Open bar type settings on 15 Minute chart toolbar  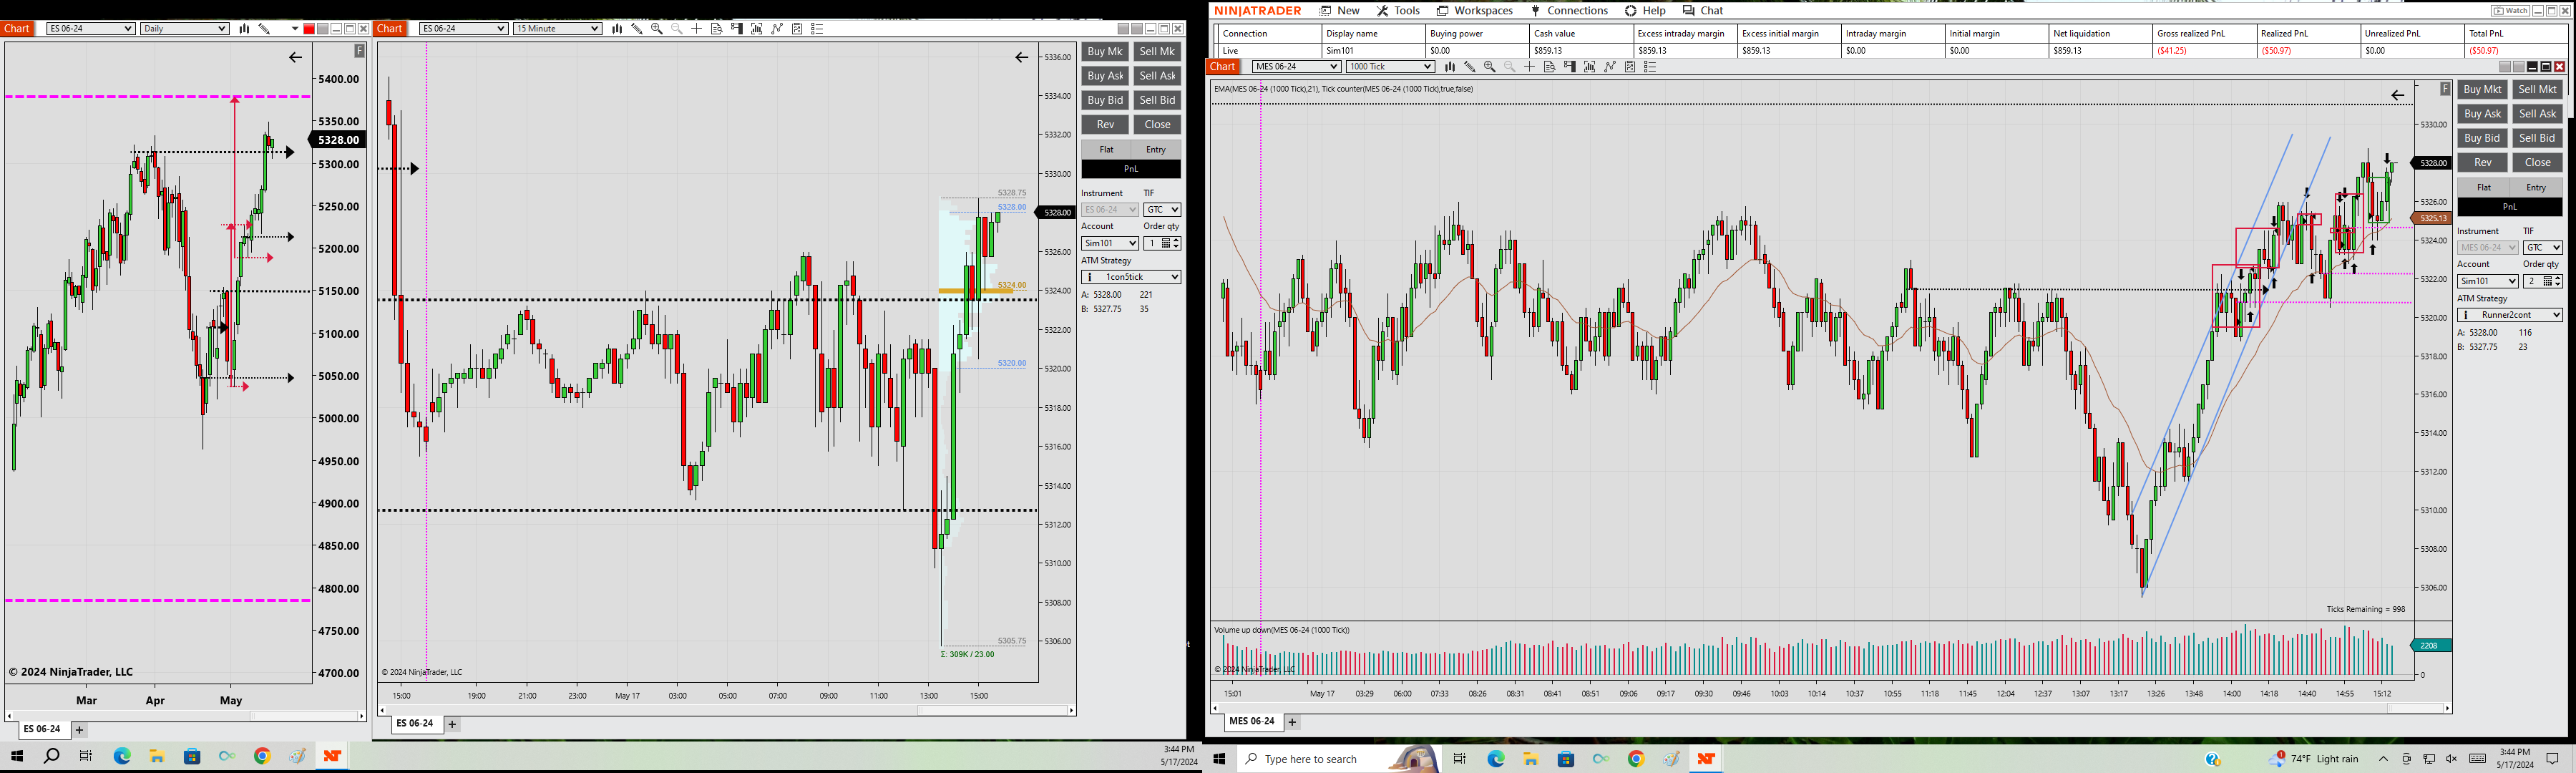tap(617, 29)
